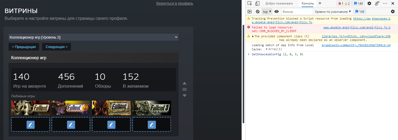398x140 pixels.
Task: Open libraries.js cloudflare:196 source link
Action: tap(356, 36)
